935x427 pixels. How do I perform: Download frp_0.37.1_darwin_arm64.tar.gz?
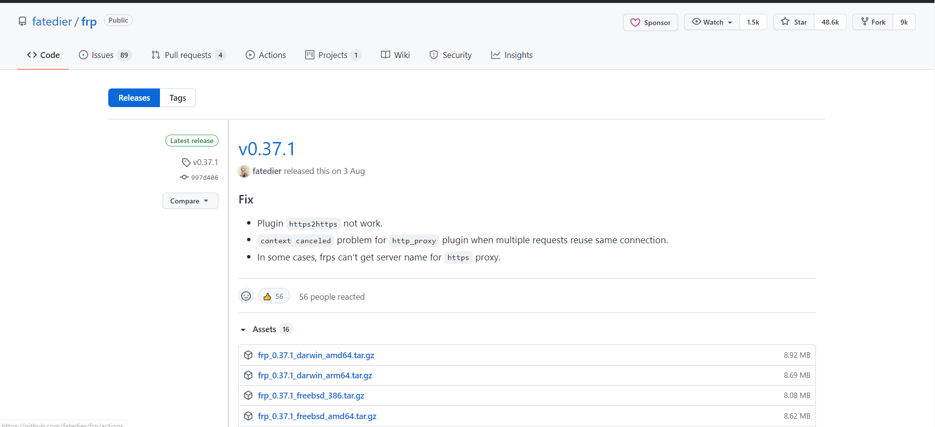[x=315, y=375]
